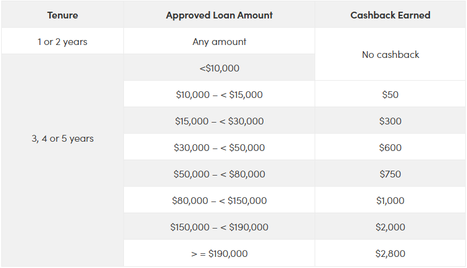This screenshot has height=268, width=467.
Task: Click the No cashback cell
Action: coord(390,55)
